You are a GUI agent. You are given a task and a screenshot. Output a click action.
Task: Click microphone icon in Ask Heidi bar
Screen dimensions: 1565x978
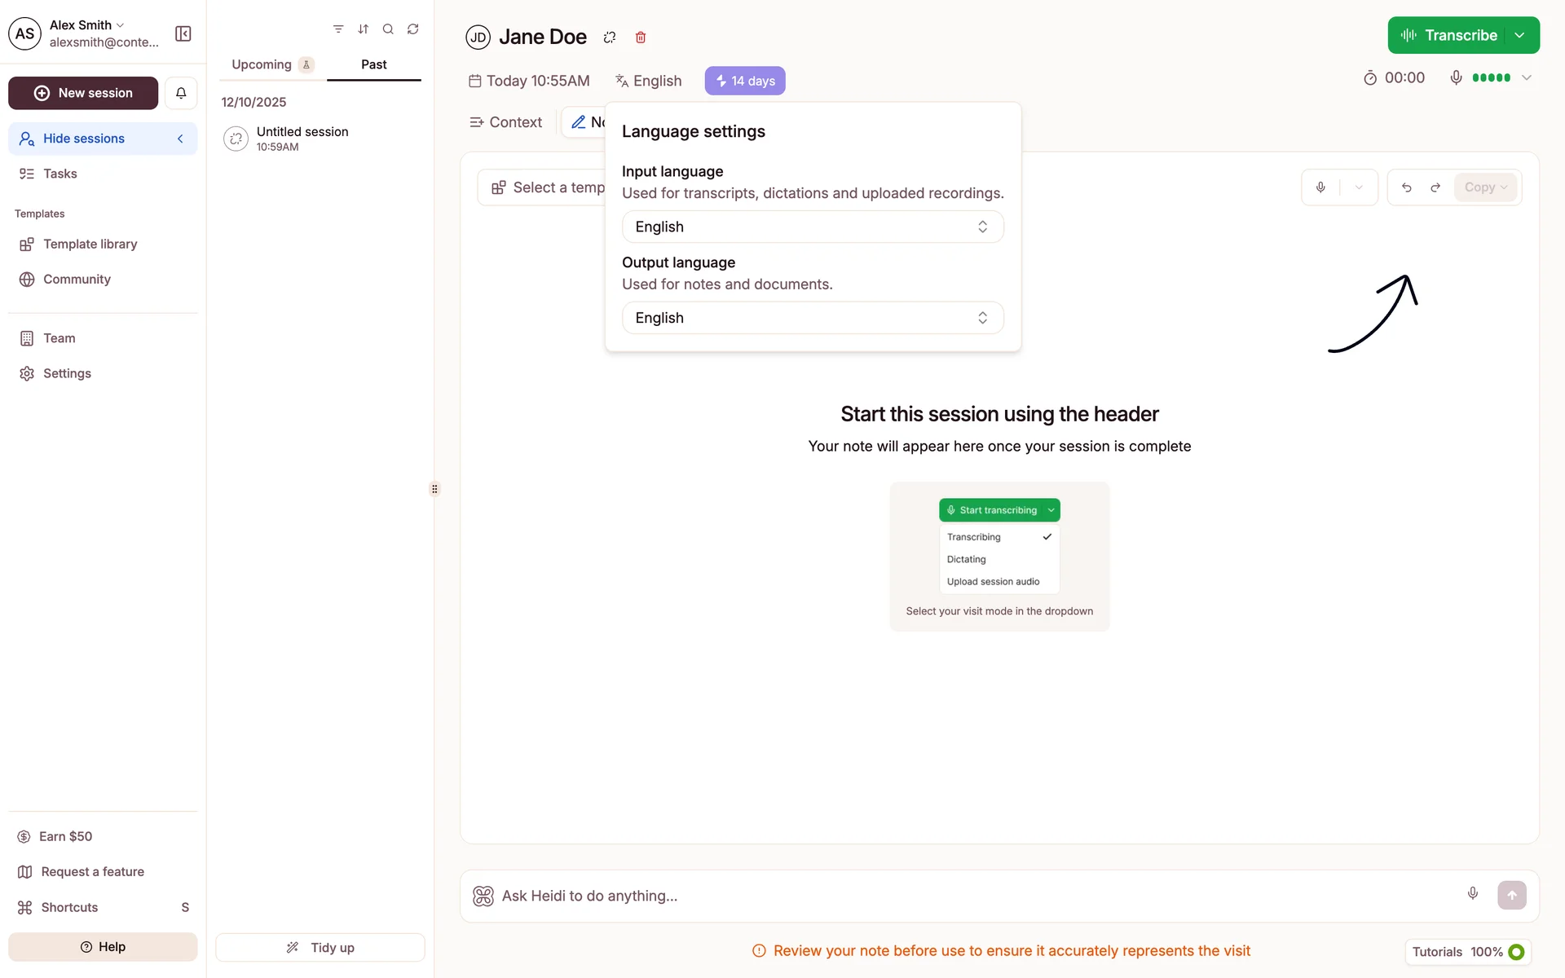pyautogui.click(x=1472, y=894)
